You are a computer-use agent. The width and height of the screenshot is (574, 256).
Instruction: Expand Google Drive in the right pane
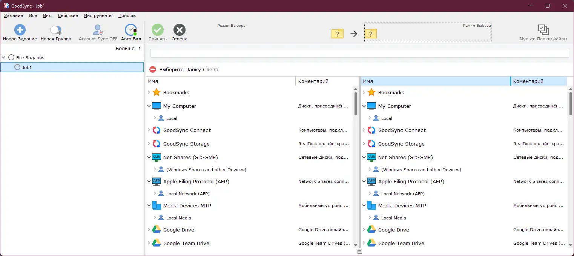[364, 230]
